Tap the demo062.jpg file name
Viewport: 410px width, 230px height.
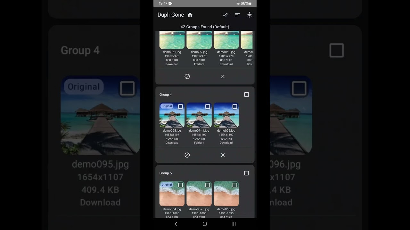tap(226, 52)
